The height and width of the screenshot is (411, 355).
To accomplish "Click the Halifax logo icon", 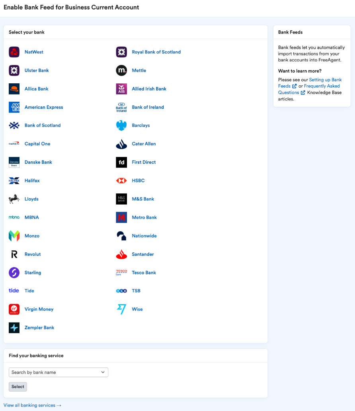I will (x=14, y=181).
